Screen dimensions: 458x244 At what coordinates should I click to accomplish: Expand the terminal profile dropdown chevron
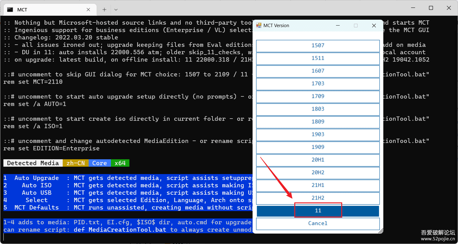point(116,10)
